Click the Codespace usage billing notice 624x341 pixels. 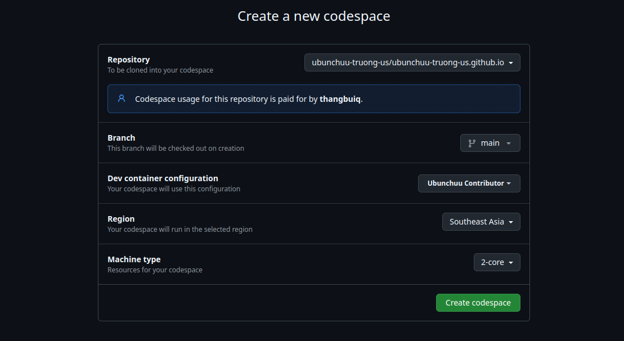(x=313, y=98)
